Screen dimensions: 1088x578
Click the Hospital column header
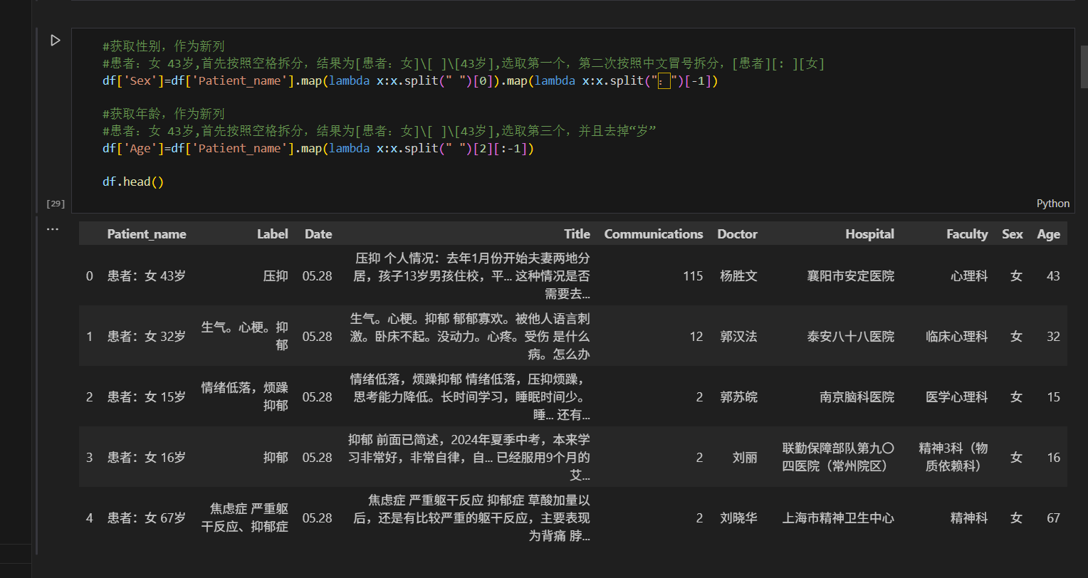tap(869, 234)
